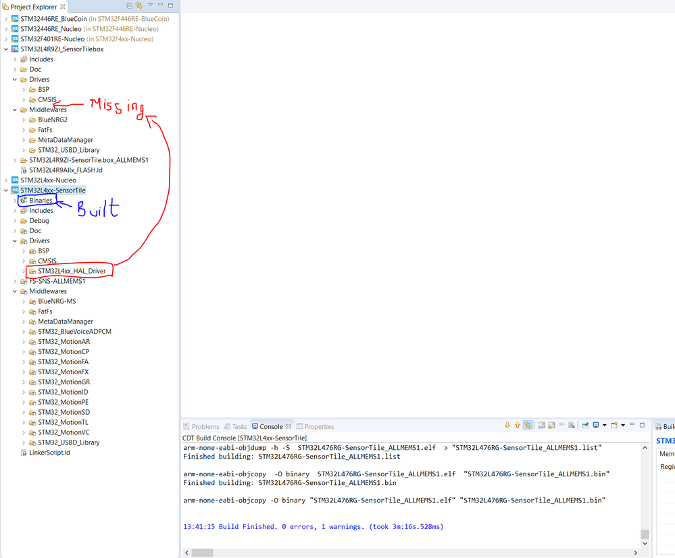The width and height of the screenshot is (675, 558).
Task: Click STM32_MotionCP folder icon
Action: [32, 352]
